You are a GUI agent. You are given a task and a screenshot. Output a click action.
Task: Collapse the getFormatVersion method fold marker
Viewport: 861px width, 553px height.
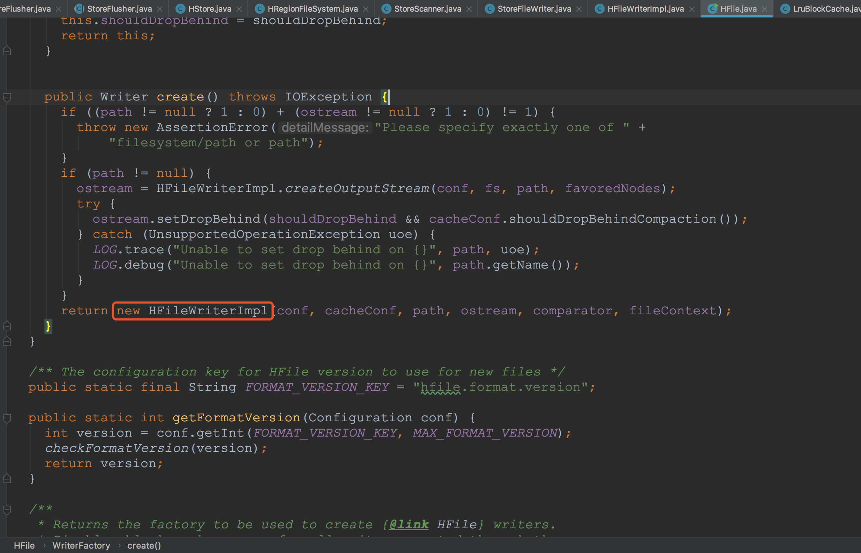(7, 418)
